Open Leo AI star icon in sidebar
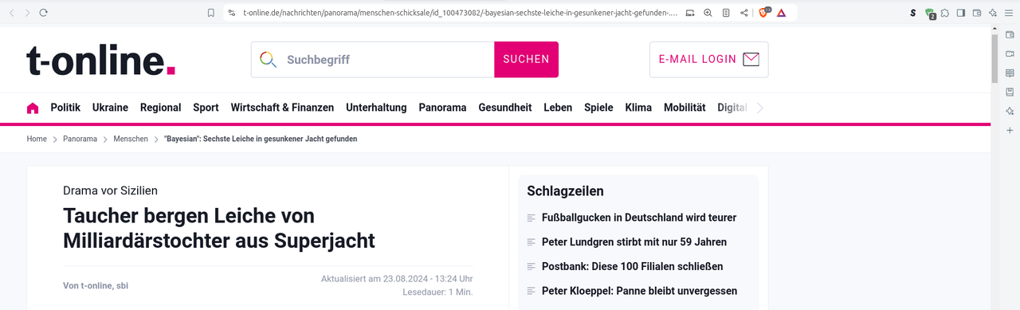The height and width of the screenshot is (310, 1020). tap(1010, 111)
